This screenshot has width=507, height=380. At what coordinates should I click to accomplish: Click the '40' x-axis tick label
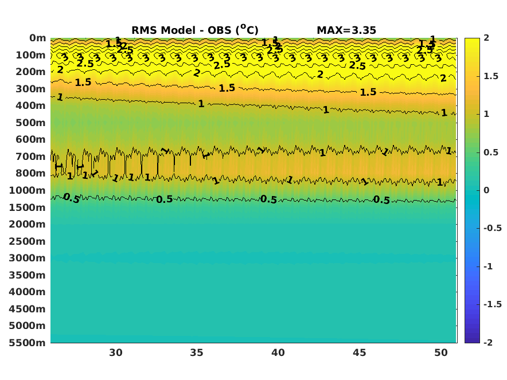coord(278,352)
